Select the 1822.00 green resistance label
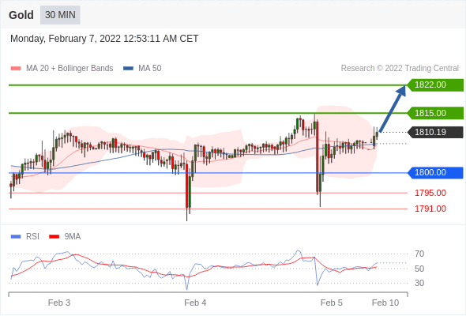 click(435, 85)
